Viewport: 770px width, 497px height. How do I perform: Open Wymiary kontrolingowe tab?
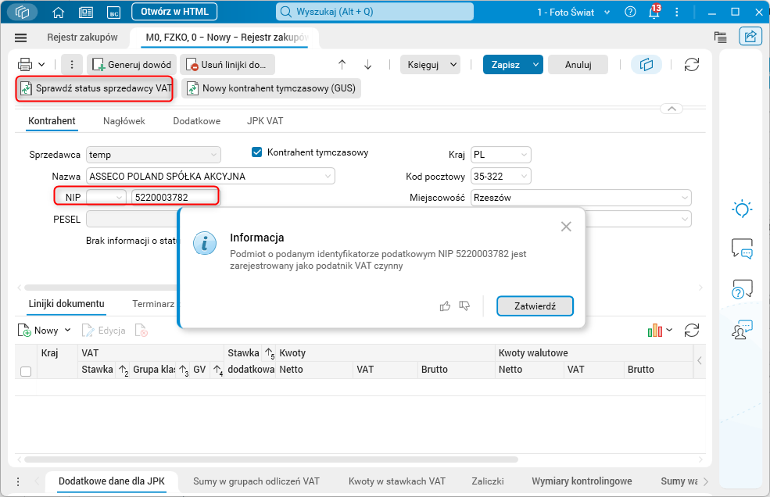[582, 481]
